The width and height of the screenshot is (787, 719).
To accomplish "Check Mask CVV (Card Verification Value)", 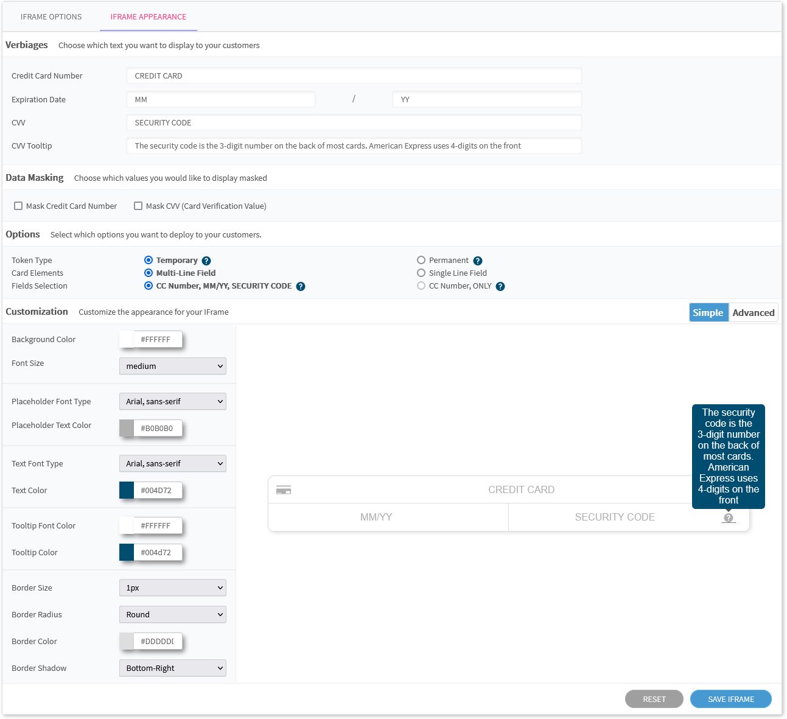I will tap(138, 206).
